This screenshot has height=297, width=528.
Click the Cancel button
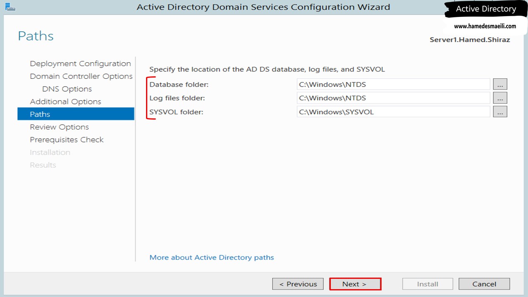point(484,284)
